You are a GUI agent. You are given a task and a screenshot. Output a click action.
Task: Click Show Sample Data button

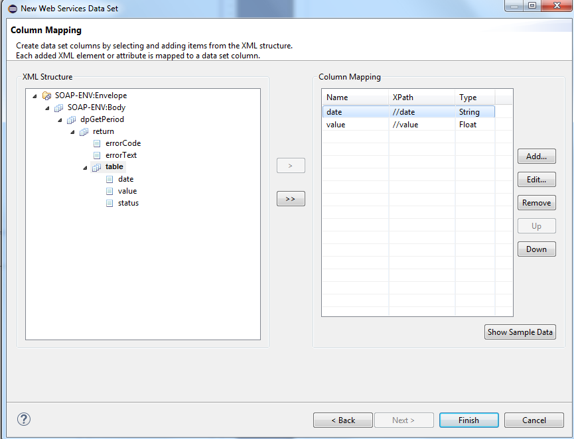click(x=520, y=332)
